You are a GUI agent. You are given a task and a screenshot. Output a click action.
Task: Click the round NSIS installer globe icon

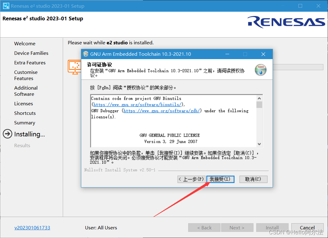tap(261, 70)
